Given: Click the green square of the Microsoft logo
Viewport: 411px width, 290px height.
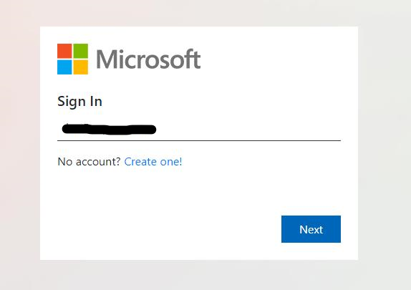Looking at the screenshot, I should 80,51.
